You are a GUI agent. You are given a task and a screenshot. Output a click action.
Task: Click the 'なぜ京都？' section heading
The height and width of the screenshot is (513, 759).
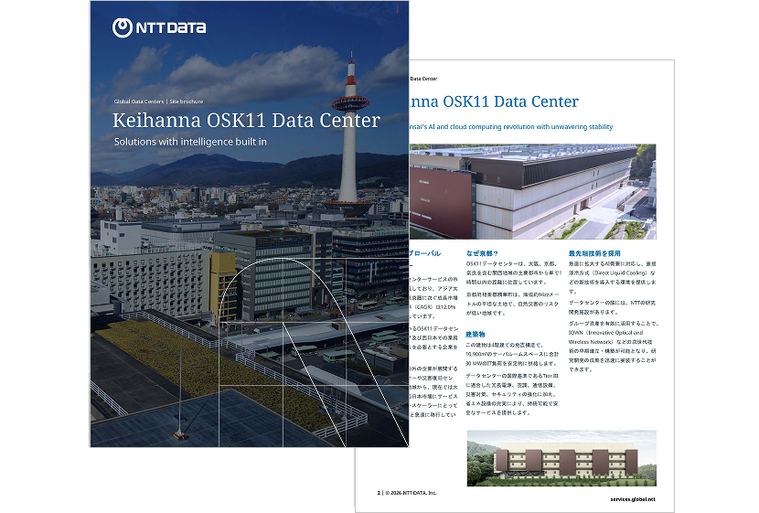click(x=483, y=252)
